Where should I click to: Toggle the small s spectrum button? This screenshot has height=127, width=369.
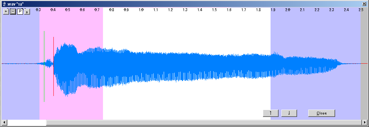coord(27,12)
